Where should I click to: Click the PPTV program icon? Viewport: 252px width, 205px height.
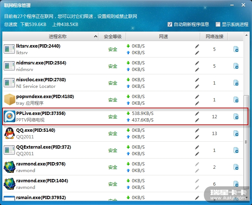point(10,116)
